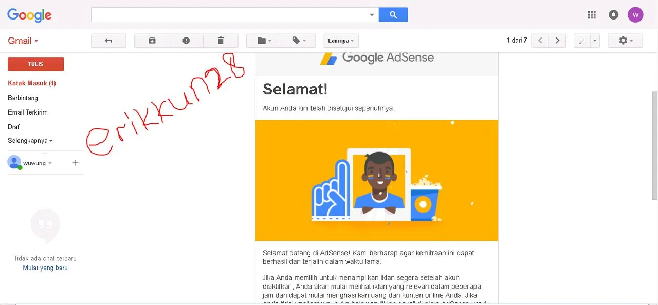
Task: Expand search options arrow in search box
Action: click(372, 15)
